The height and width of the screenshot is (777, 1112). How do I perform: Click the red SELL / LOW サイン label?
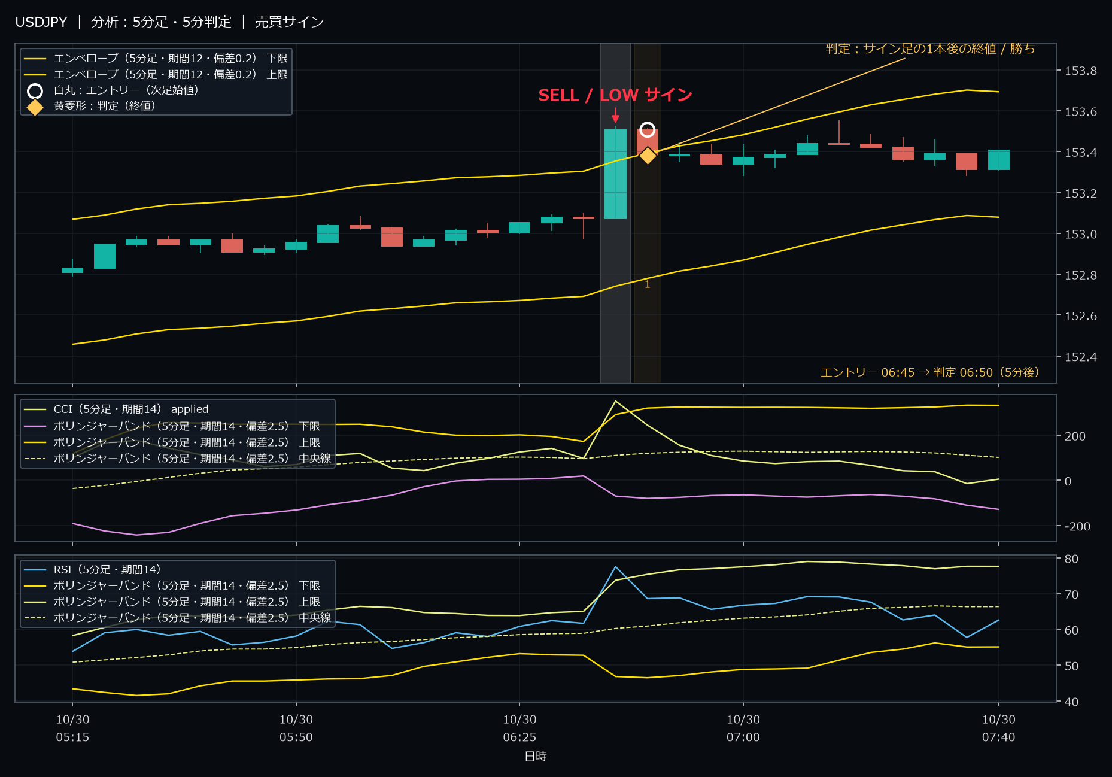click(615, 95)
